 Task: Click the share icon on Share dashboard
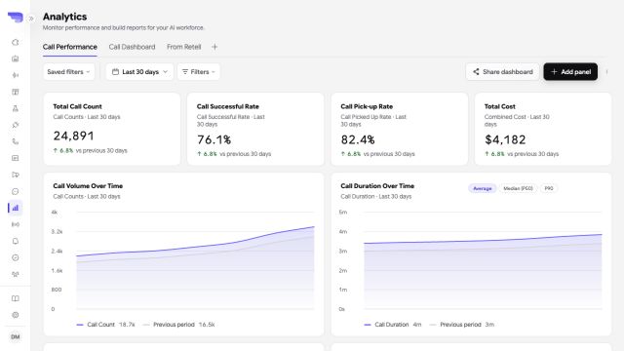pyautogui.click(x=476, y=71)
